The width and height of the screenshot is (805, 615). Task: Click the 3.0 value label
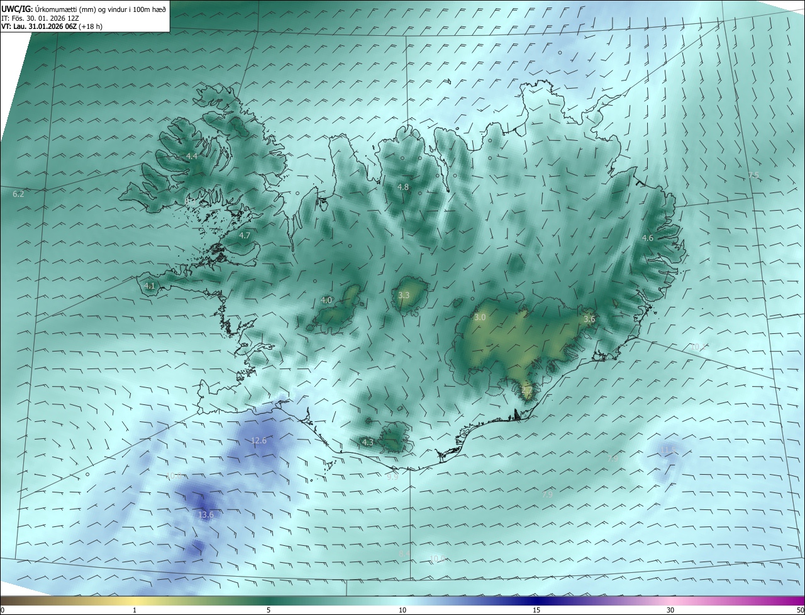tap(480, 318)
